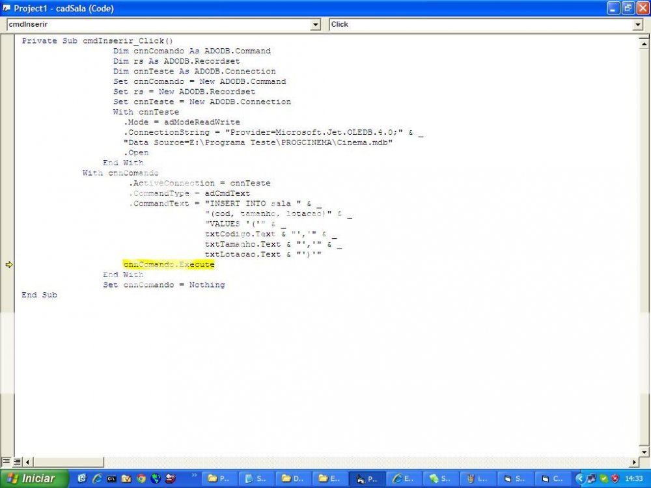Open the Command Prompt quick launch icon
Image resolution: width=651 pixels, height=488 pixels.
pos(111,478)
